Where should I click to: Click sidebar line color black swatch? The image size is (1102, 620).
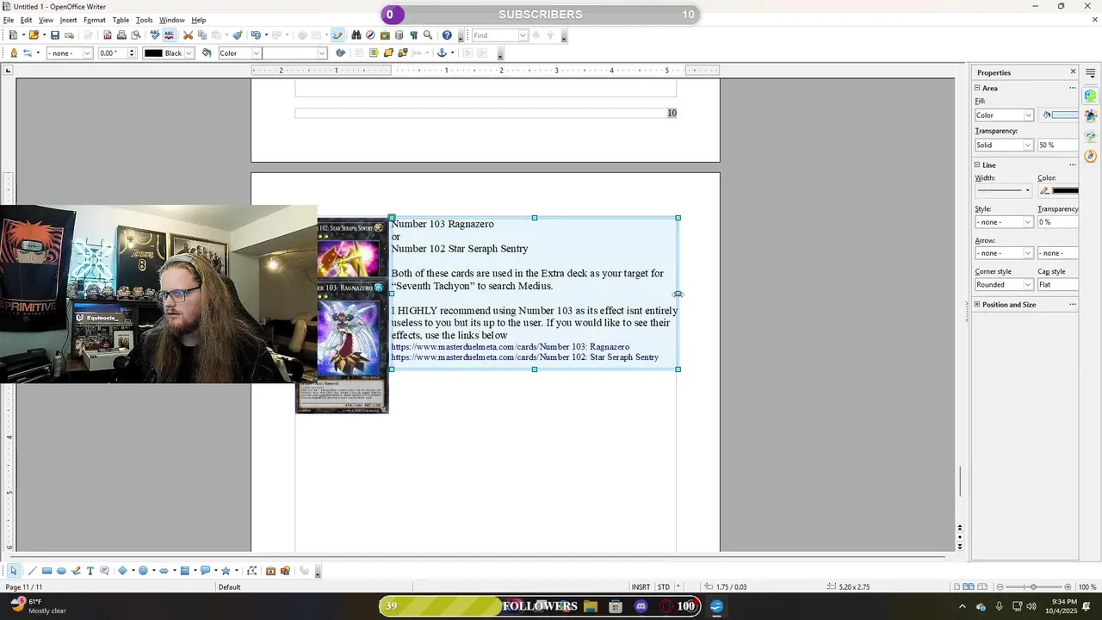[x=1060, y=191]
